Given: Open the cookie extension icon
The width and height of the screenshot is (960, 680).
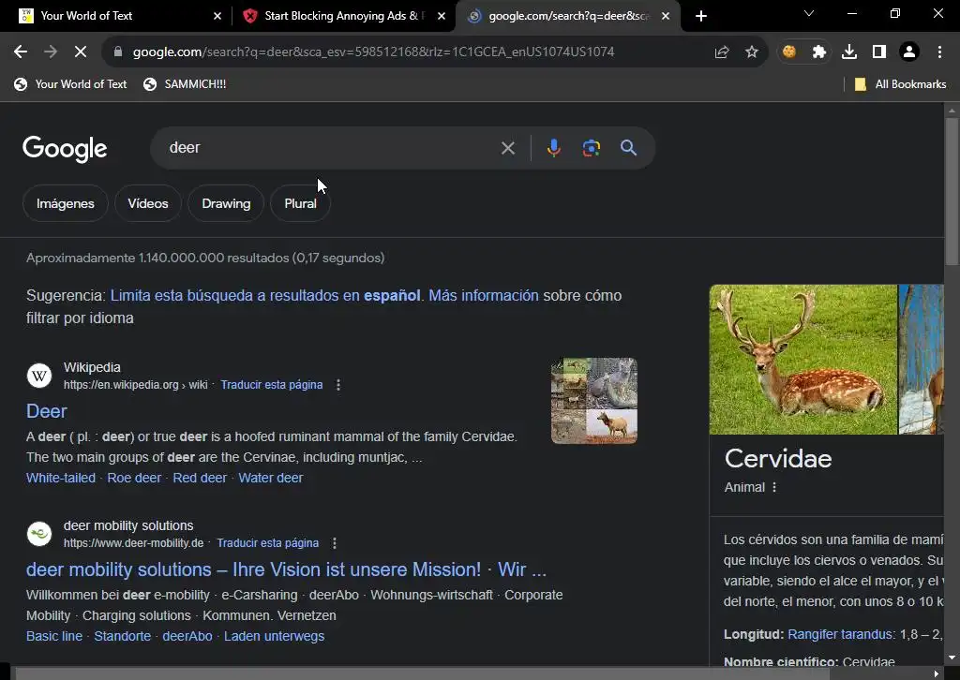Looking at the screenshot, I should point(789,52).
